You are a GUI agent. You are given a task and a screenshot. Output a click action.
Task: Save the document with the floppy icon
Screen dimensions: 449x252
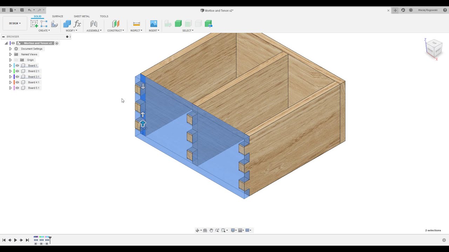click(22, 10)
